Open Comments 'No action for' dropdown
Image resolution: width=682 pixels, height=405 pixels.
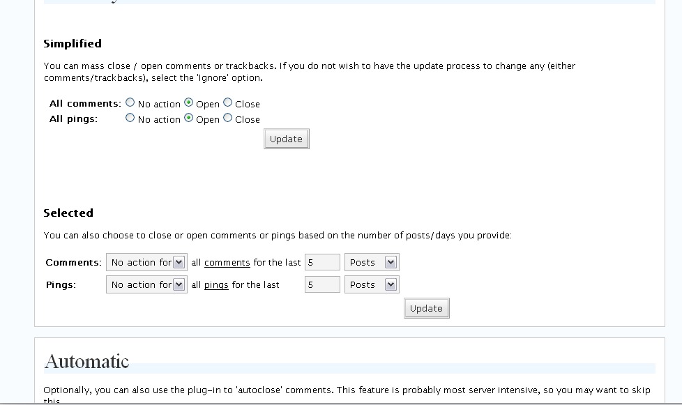tap(146, 263)
